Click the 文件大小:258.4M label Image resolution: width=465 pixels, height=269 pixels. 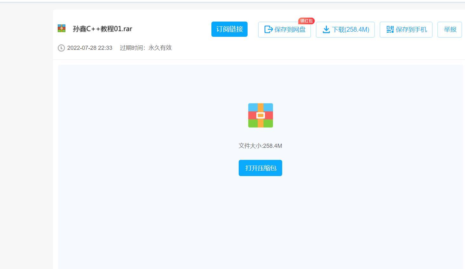pyautogui.click(x=260, y=146)
